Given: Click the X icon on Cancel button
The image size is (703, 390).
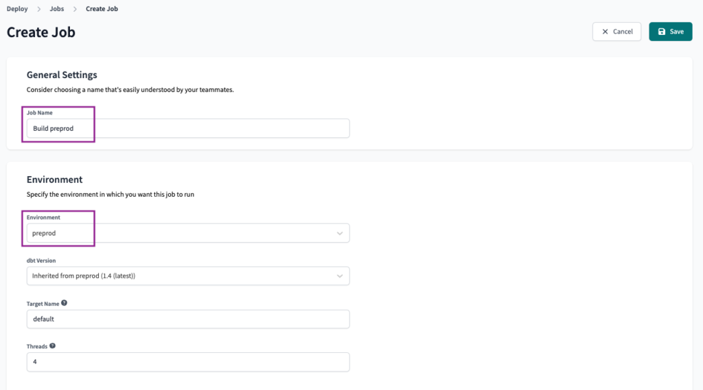Looking at the screenshot, I should (x=605, y=32).
